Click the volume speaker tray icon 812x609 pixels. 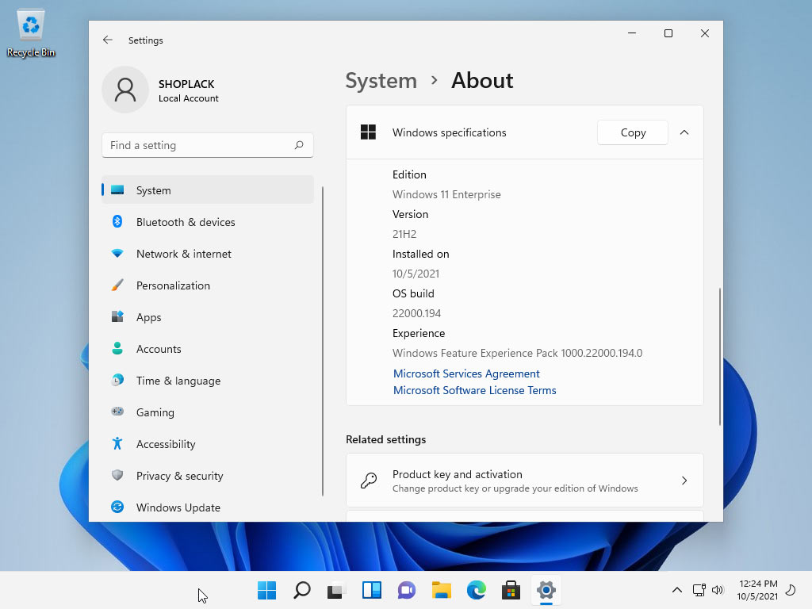717,590
